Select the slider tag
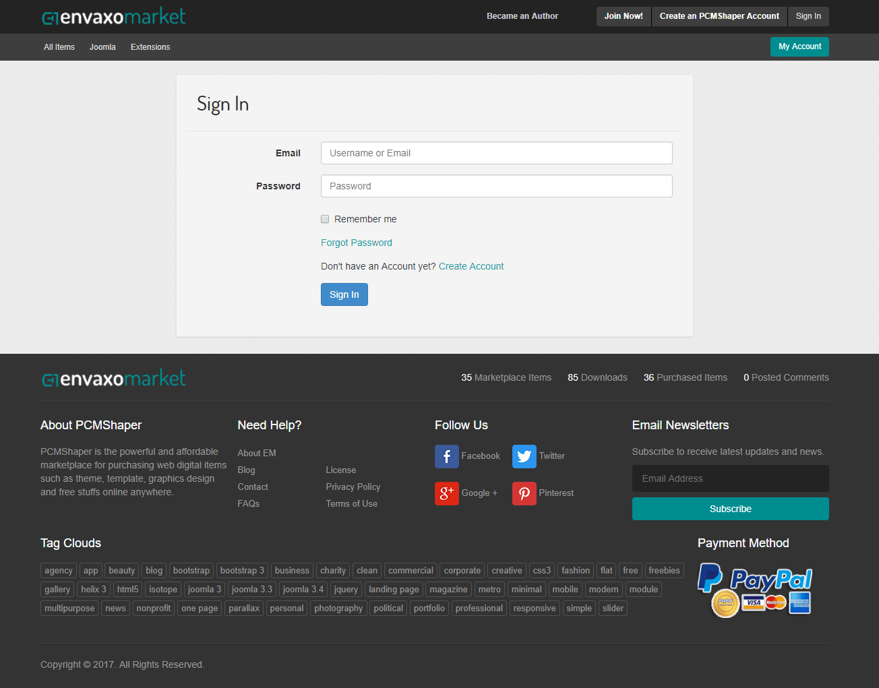The height and width of the screenshot is (688, 879). click(613, 608)
